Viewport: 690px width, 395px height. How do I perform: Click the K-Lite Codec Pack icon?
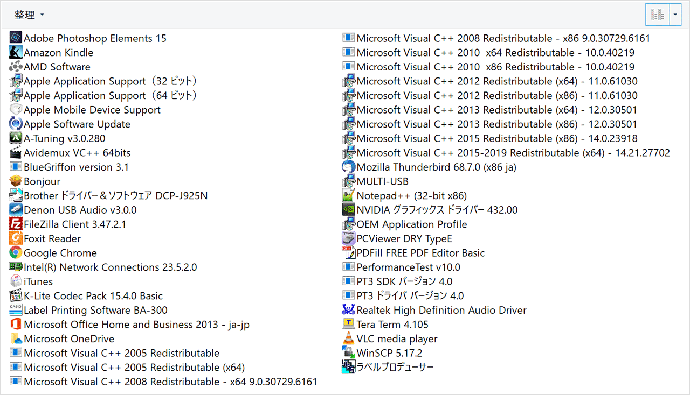16,295
